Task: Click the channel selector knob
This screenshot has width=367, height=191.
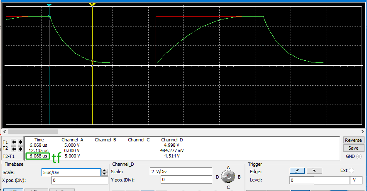Action: [x=228, y=177]
